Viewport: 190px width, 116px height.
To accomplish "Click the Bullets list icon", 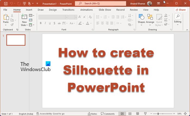I will click(98, 17).
